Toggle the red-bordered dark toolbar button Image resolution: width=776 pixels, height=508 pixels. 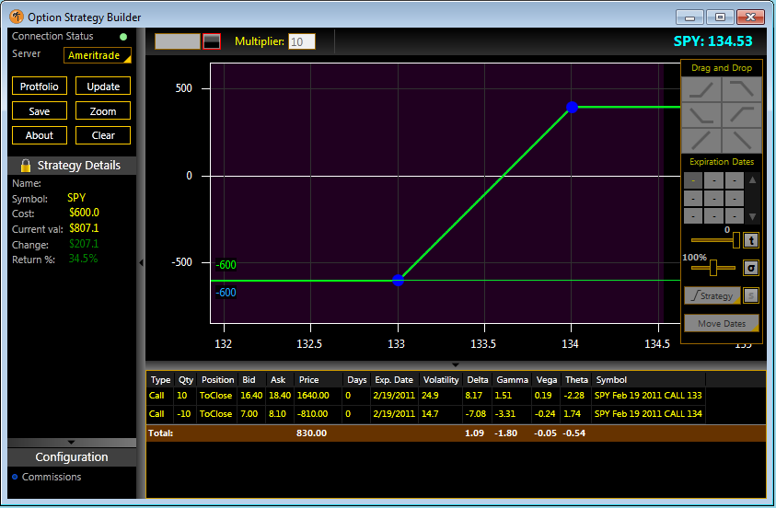[x=212, y=41]
